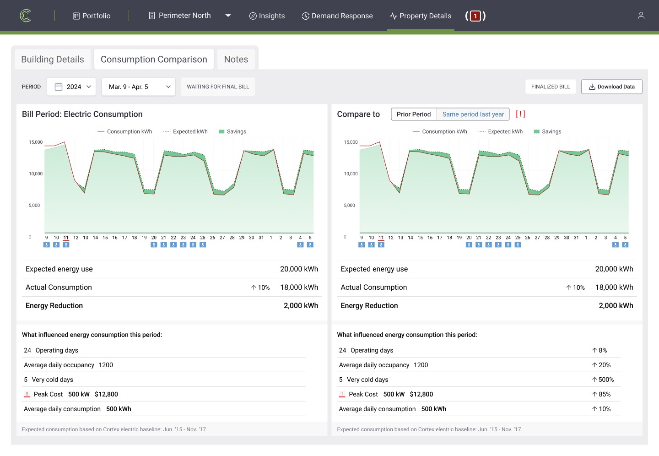Open the 2024 year dropdown
Viewport: 659px width, 456px height.
coord(71,87)
